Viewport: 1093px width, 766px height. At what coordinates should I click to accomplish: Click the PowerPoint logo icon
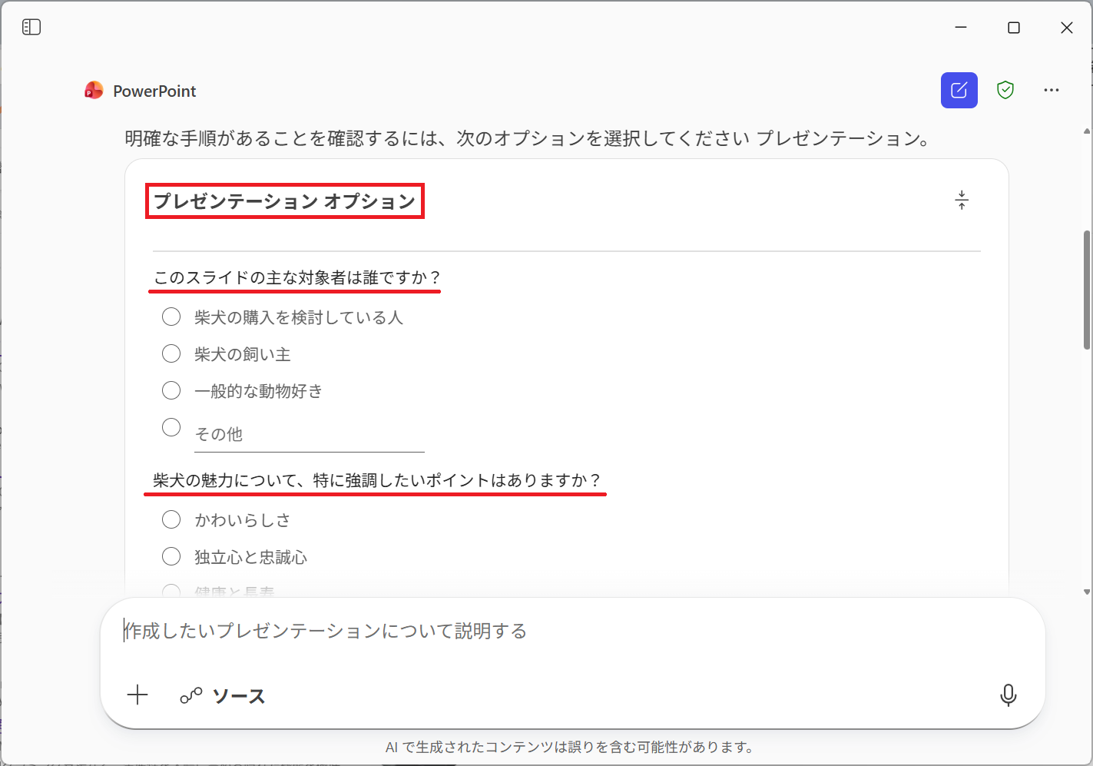pyautogui.click(x=94, y=91)
